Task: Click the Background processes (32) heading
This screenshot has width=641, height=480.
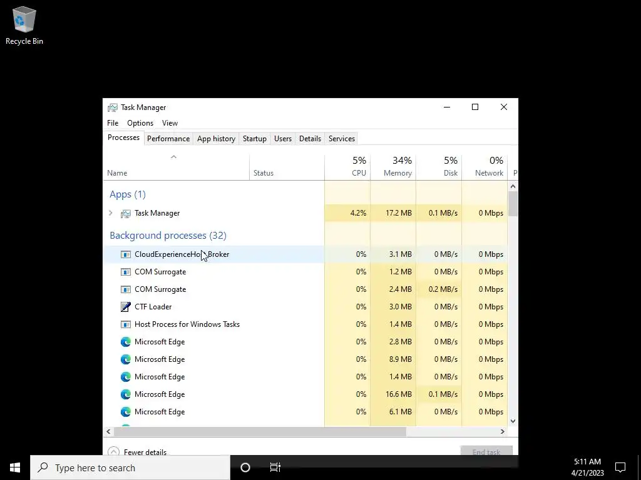Action: tap(168, 236)
